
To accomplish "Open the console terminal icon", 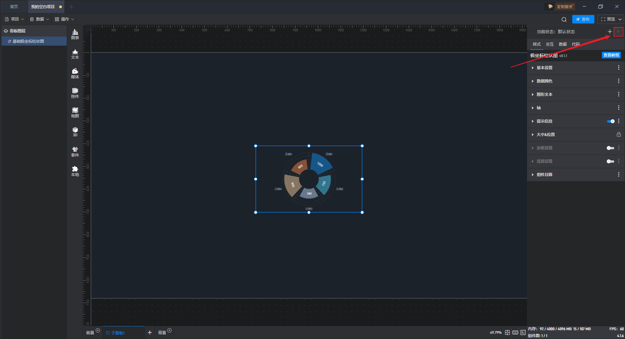I will tap(523, 332).
